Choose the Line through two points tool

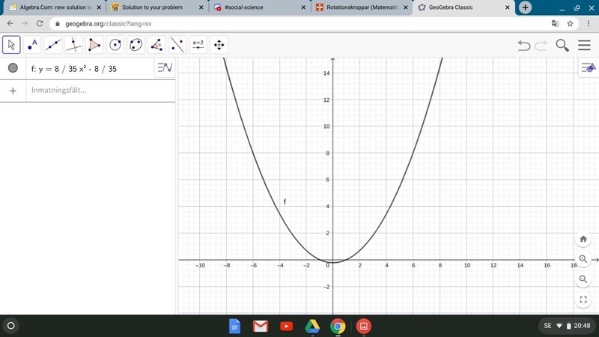[53, 45]
